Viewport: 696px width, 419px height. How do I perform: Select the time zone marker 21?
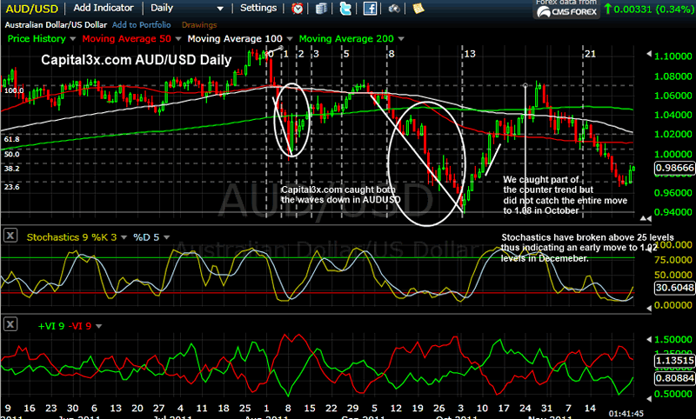click(590, 54)
